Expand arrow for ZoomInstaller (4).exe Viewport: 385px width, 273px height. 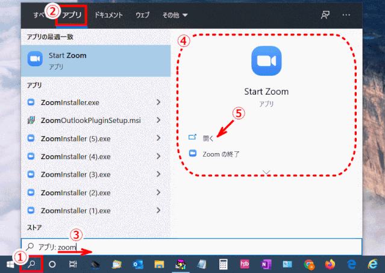[x=158, y=156]
